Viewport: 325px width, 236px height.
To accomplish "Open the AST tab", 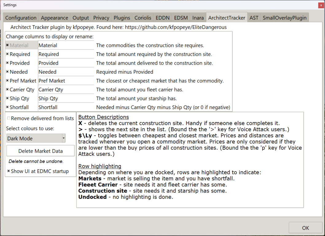I will click(x=254, y=18).
